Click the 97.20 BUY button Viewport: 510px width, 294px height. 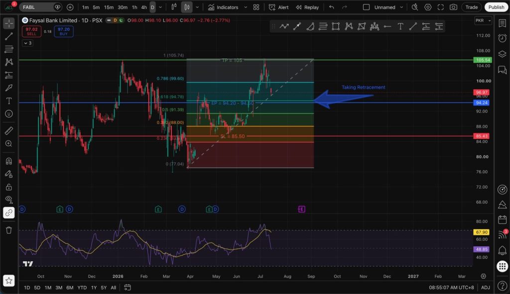point(64,31)
